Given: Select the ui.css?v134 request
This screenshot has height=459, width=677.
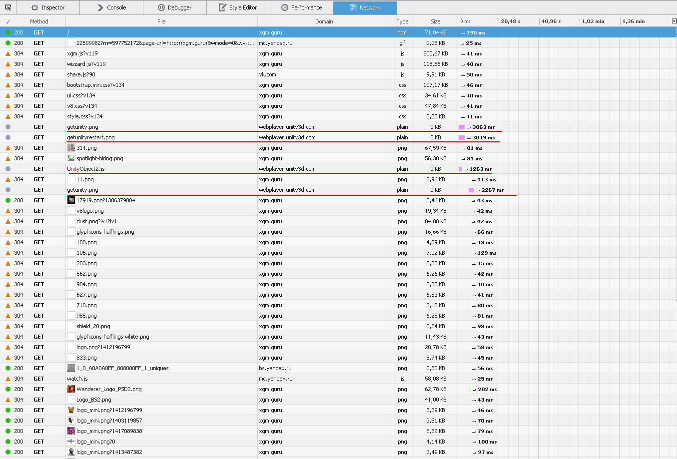Looking at the screenshot, I should (x=338, y=95).
